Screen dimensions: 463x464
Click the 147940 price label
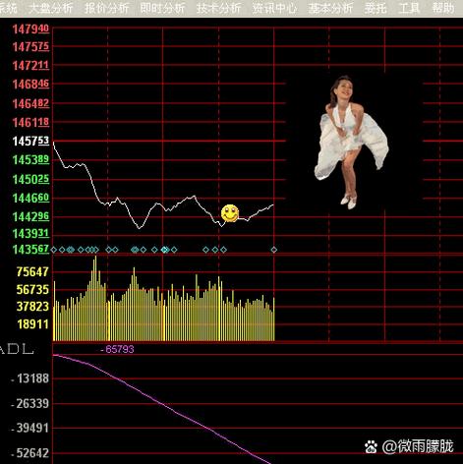[x=30, y=29]
